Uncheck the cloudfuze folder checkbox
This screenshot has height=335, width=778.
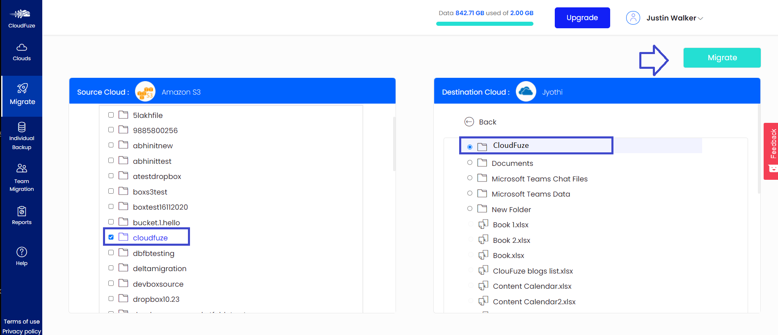[111, 237]
